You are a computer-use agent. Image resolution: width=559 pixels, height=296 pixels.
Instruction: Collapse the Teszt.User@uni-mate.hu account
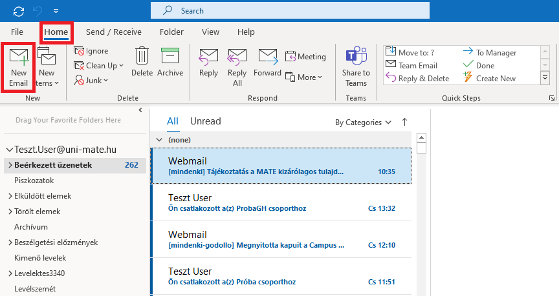click(x=10, y=150)
